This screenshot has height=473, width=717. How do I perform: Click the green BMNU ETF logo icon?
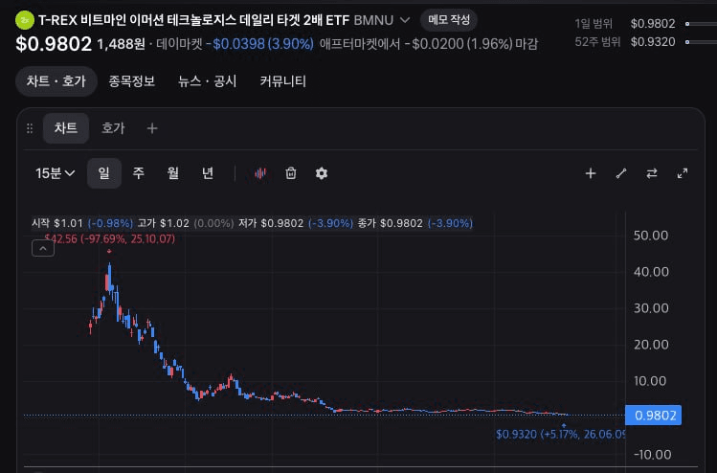pos(25,20)
